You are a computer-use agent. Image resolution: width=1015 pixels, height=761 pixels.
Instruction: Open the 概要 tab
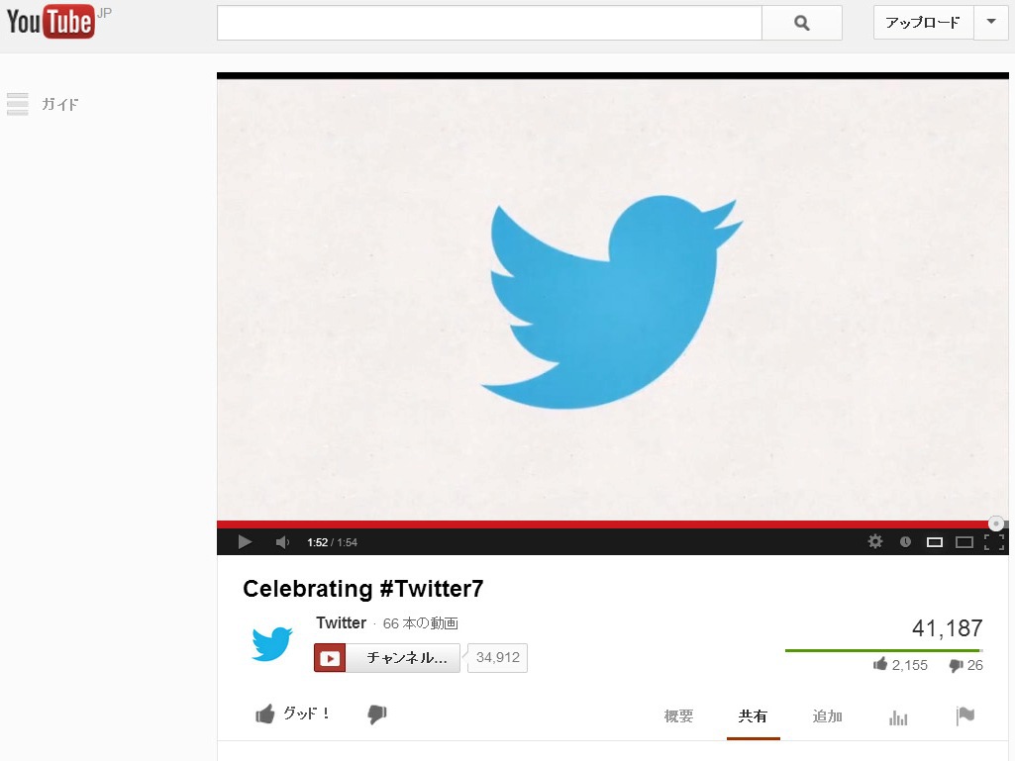pos(678,716)
